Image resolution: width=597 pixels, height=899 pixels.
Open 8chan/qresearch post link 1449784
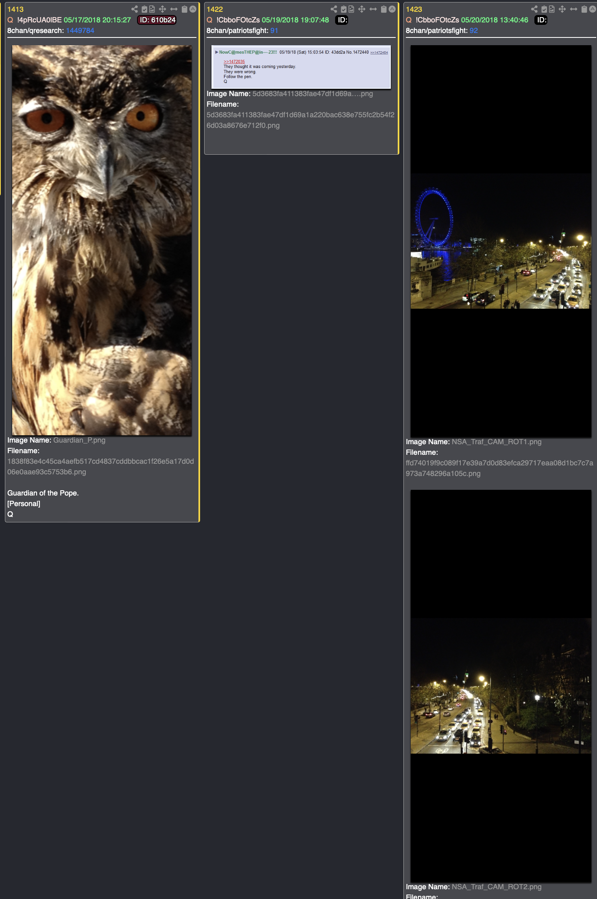tap(80, 31)
